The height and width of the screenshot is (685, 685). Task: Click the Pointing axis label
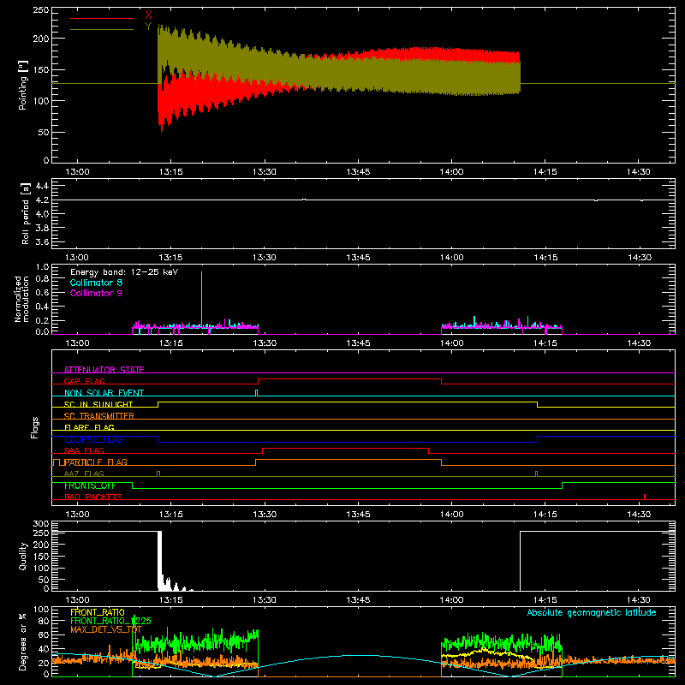(x=23, y=85)
